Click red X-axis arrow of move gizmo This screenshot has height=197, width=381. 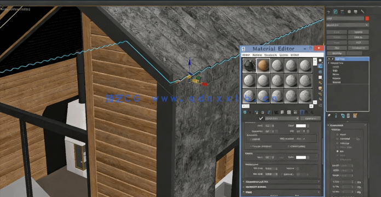pos(204,84)
